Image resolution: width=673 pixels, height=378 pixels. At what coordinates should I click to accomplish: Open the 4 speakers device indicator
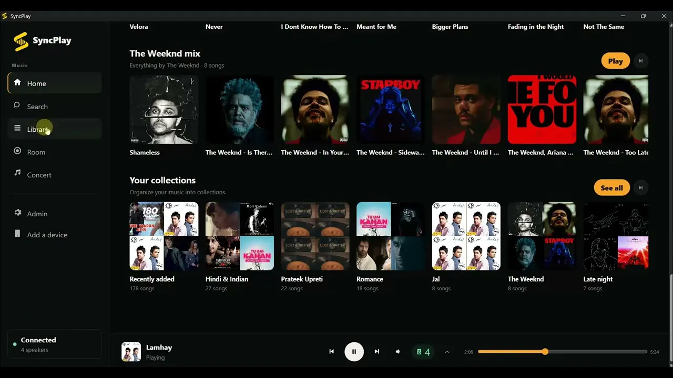point(423,352)
